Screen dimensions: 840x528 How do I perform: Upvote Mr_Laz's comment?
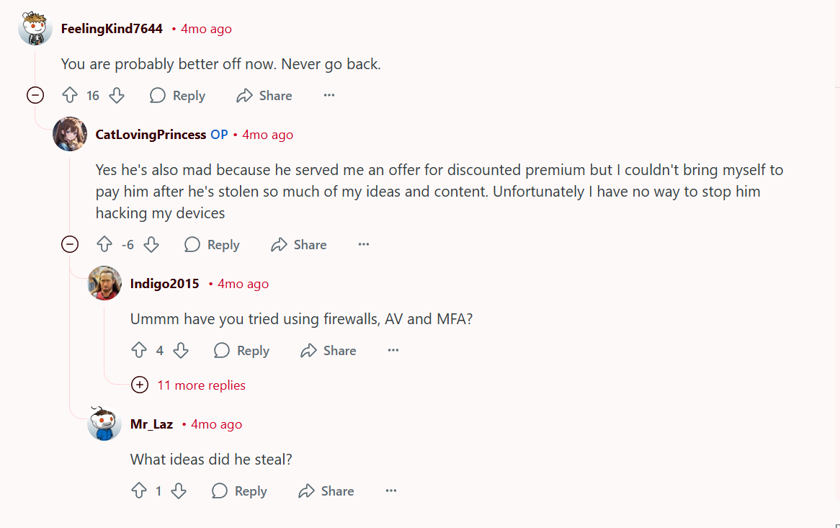click(139, 491)
